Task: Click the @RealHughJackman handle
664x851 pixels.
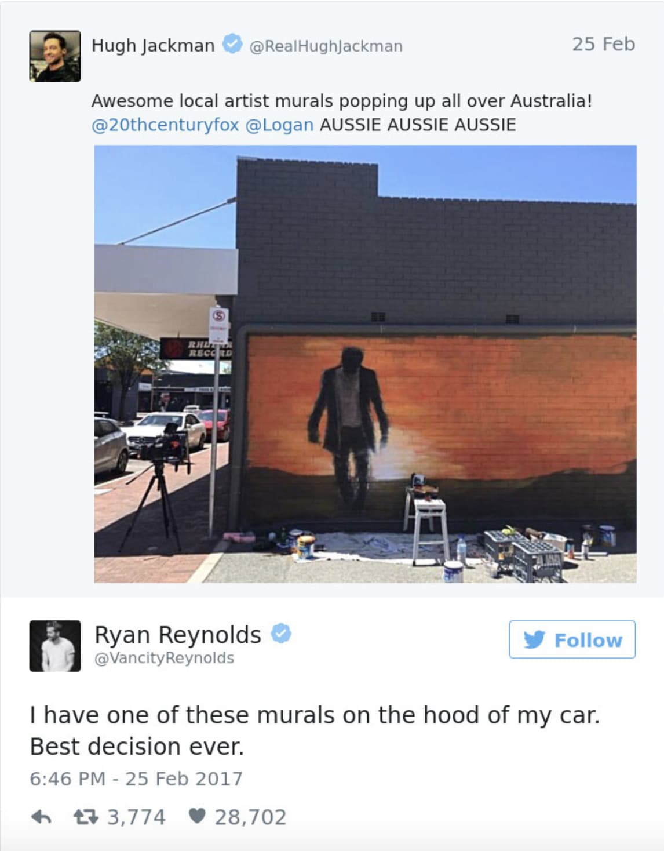Action: [x=326, y=46]
